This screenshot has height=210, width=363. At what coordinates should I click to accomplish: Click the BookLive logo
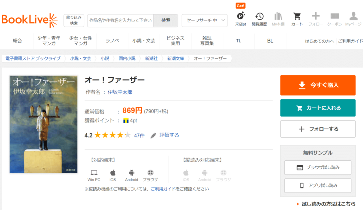tap(29, 20)
